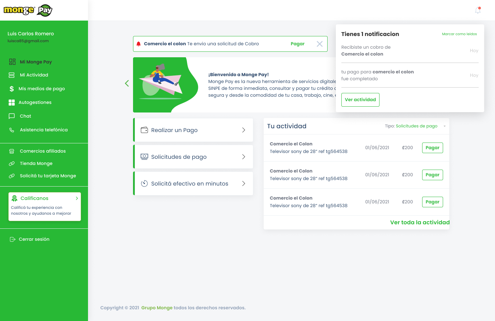Click the Mi Monge Pay dashboard icon
This screenshot has height=321, width=495.
pos(12,62)
